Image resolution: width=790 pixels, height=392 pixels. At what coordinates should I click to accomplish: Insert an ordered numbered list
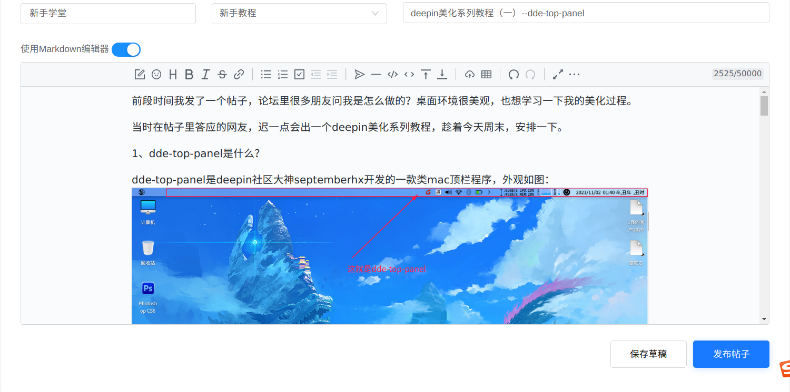(283, 75)
